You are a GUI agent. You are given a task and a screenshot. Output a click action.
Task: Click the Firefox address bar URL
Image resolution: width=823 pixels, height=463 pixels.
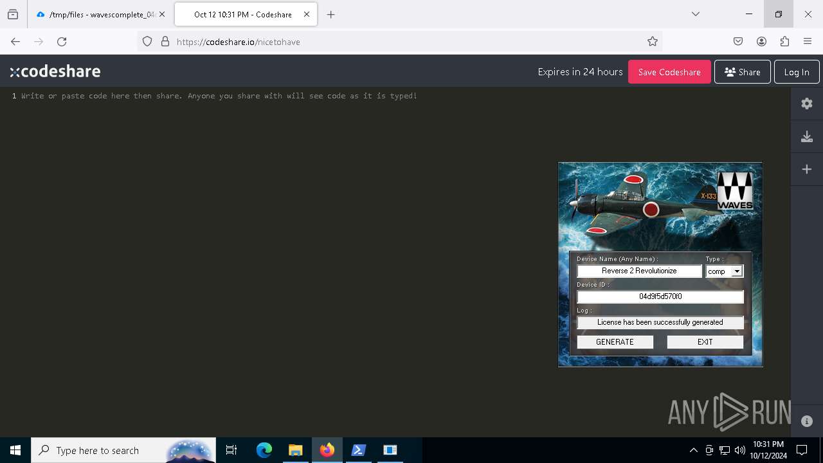[238, 42]
